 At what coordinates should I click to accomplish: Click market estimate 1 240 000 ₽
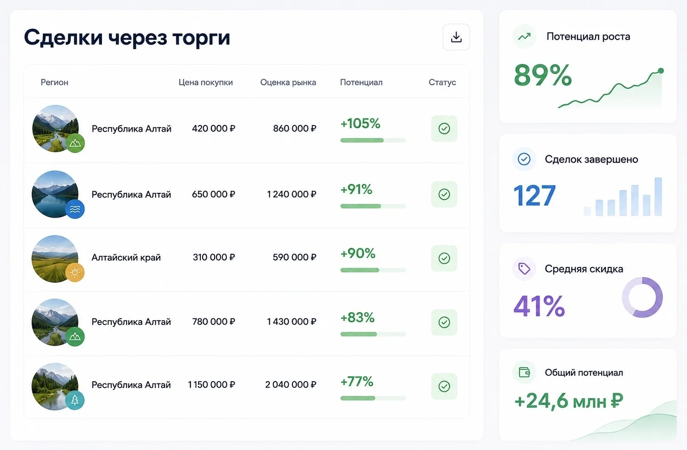click(291, 194)
